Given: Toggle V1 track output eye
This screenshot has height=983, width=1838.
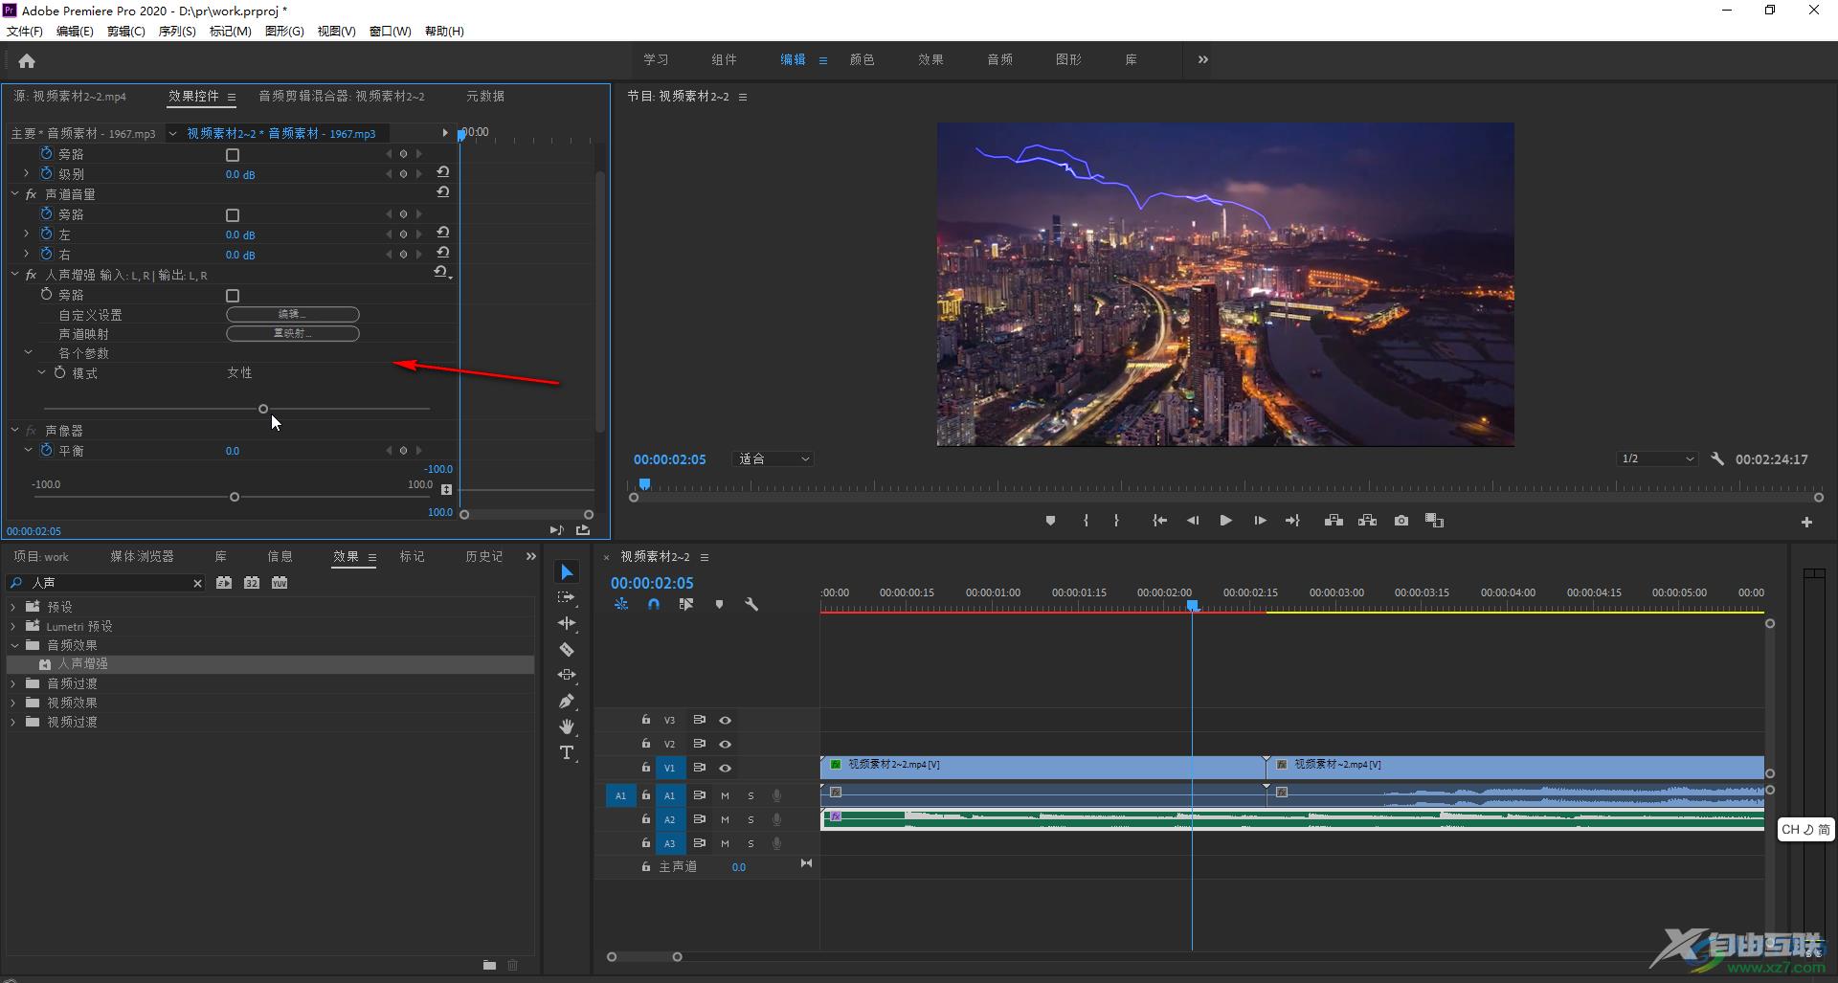Looking at the screenshot, I should (x=725, y=768).
